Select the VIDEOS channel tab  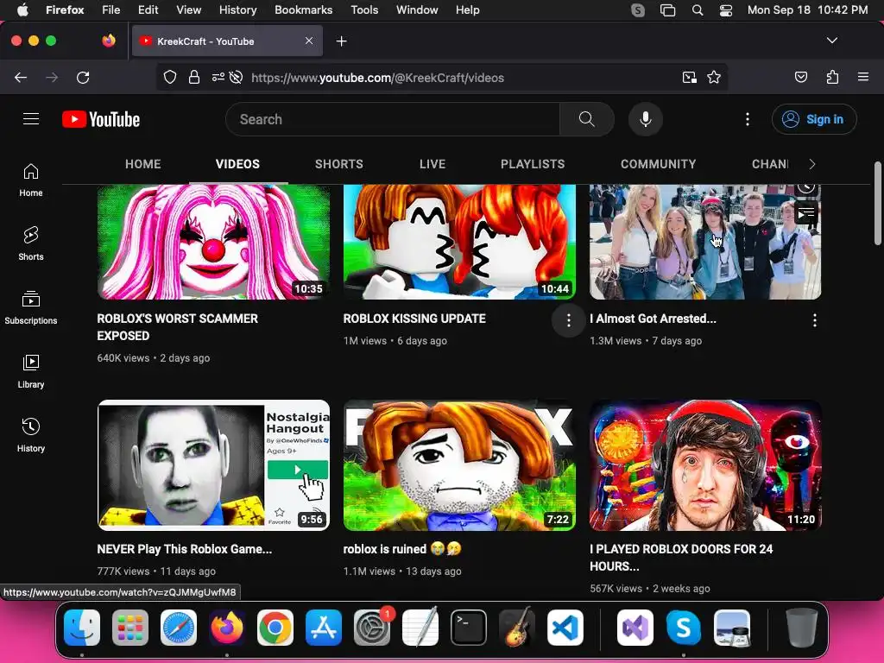pyautogui.click(x=238, y=164)
